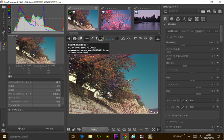Switch to Color tab with circles icon
Viewport: 224px width, 140px height.
coord(178,19)
